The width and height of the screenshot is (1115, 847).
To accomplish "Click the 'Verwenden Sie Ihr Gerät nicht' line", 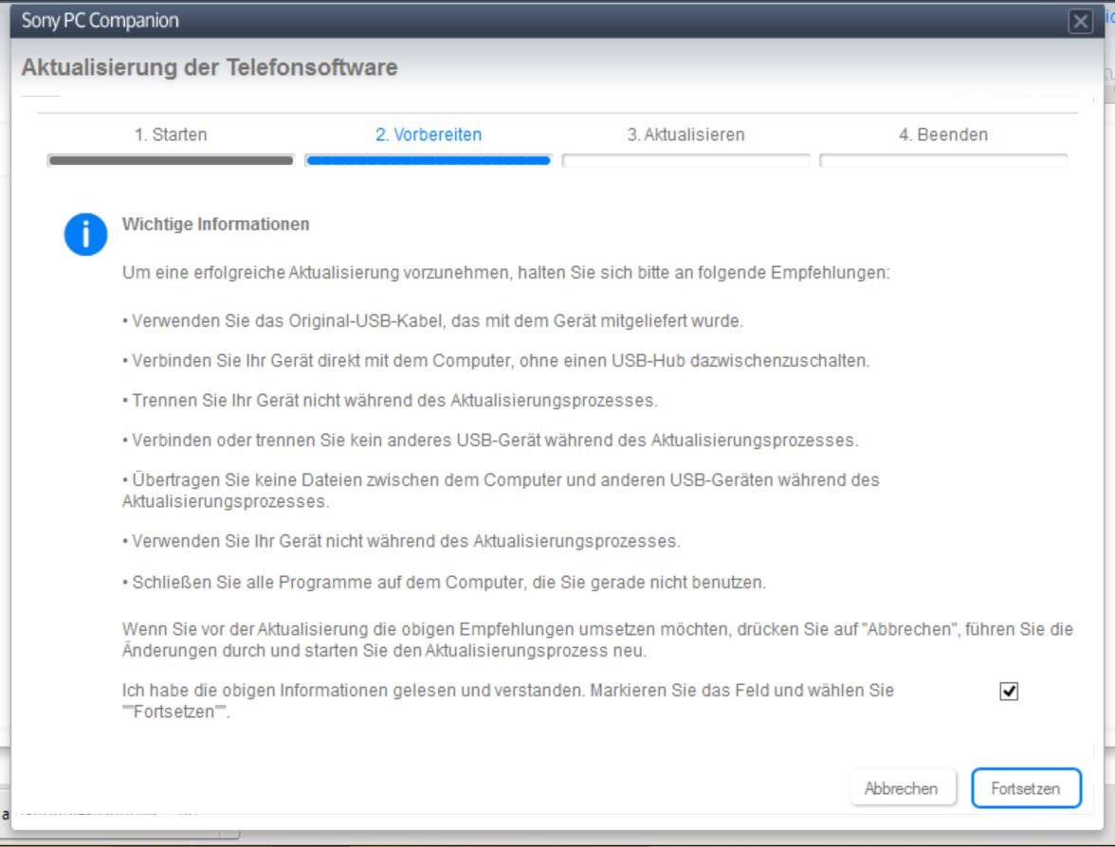I will coord(402,542).
